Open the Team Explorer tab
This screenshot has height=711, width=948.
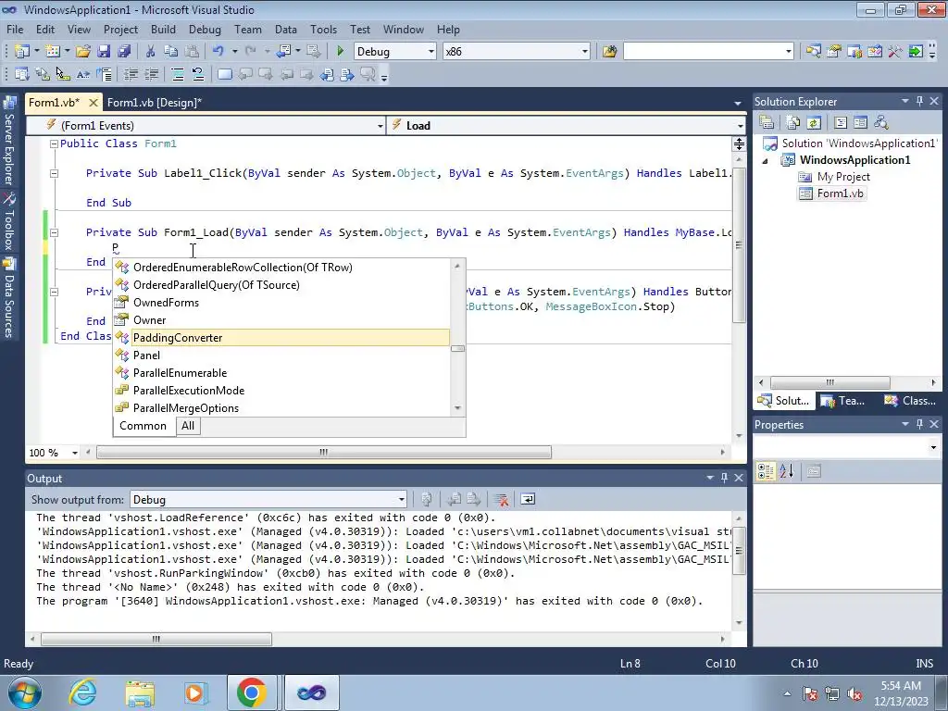pyautogui.click(x=844, y=400)
